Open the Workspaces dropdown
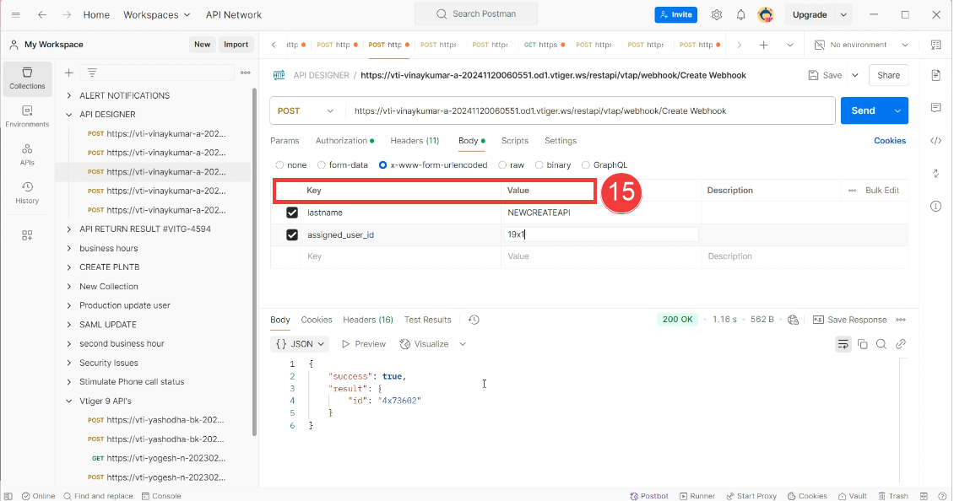Viewport: 954px width, 501px height. pos(157,14)
